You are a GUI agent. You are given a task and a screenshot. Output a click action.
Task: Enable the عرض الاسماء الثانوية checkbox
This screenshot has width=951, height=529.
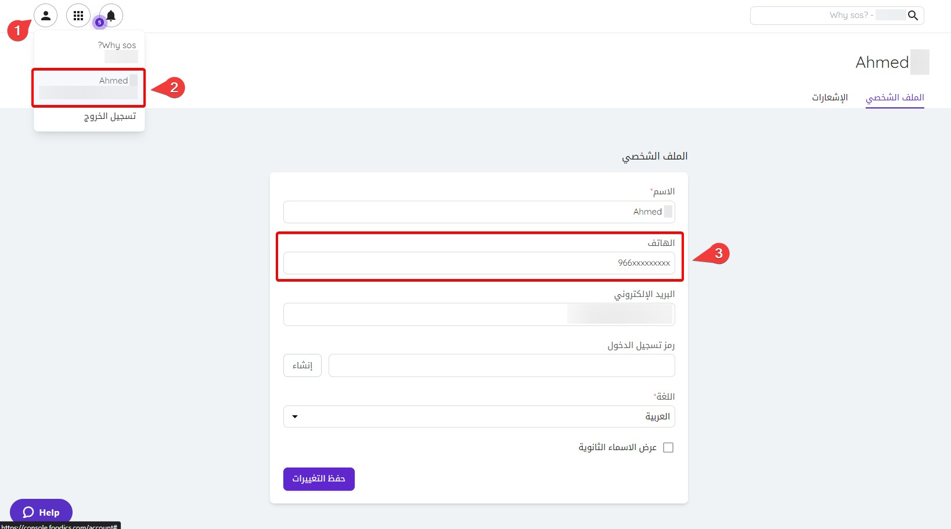click(668, 447)
